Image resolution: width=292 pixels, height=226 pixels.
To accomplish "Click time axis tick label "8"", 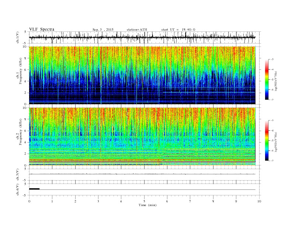I will pos(213,201).
